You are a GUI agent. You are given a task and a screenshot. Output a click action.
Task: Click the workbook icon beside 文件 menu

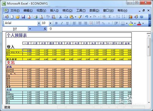[6, 10]
